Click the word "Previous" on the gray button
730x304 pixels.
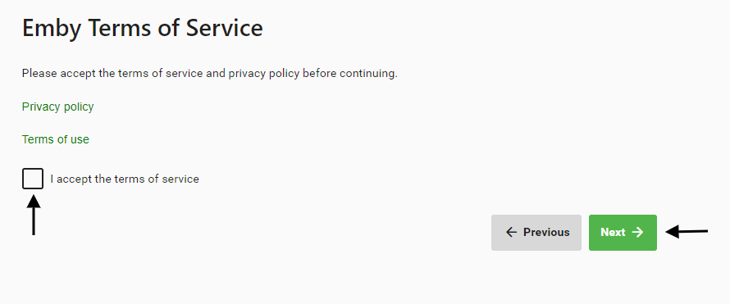click(546, 233)
